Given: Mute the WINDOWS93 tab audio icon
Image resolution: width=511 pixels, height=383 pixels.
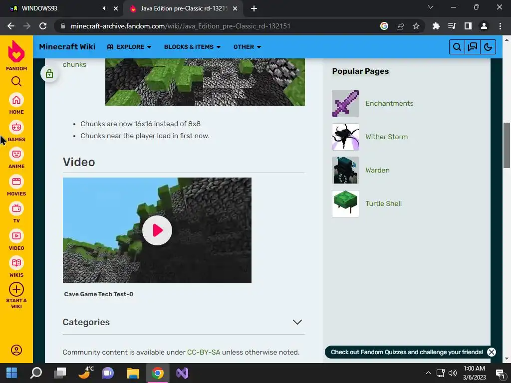Looking at the screenshot, I should coord(105,8).
